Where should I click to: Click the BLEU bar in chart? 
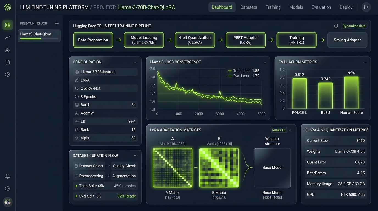[x=325, y=96]
